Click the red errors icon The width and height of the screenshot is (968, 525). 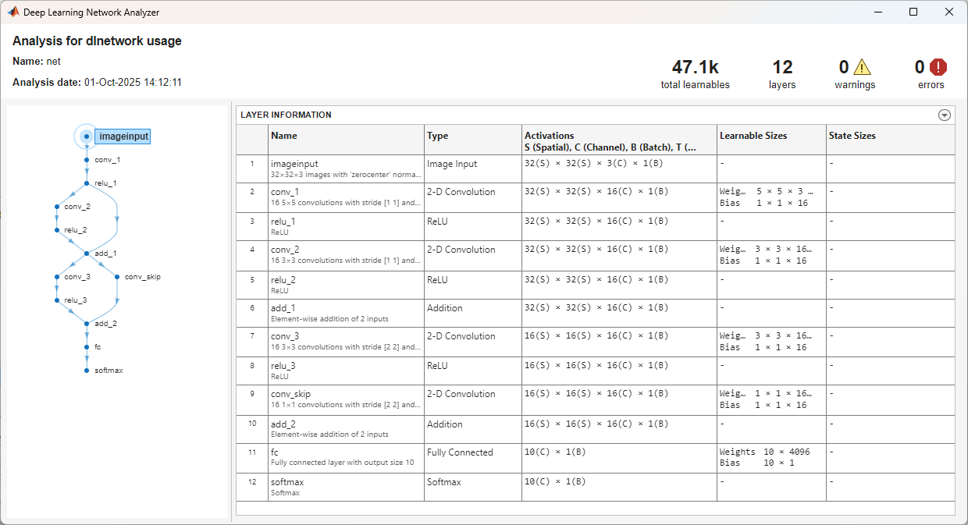point(938,67)
